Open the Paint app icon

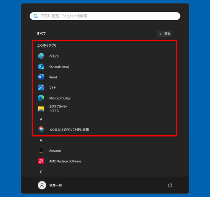coord(41,56)
